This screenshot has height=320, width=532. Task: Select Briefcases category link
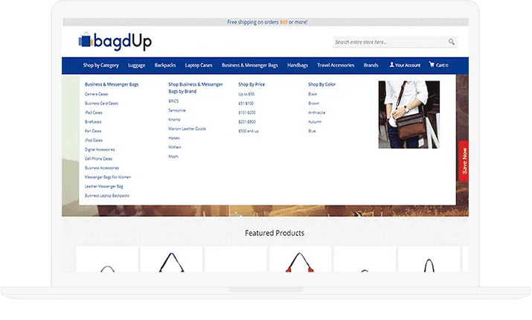tap(94, 121)
